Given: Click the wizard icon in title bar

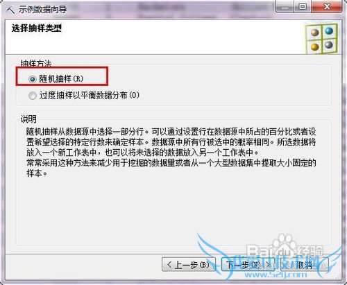Looking at the screenshot, I should [10, 10].
